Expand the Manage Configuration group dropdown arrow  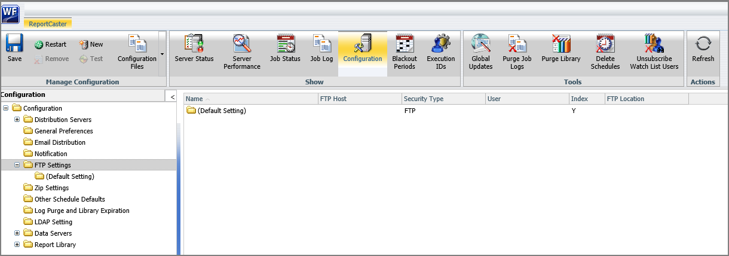163,54
